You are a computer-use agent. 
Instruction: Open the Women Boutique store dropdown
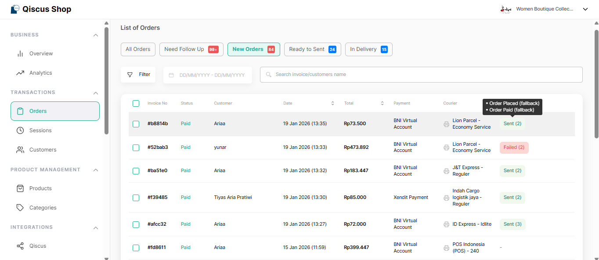(x=585, y=9)
